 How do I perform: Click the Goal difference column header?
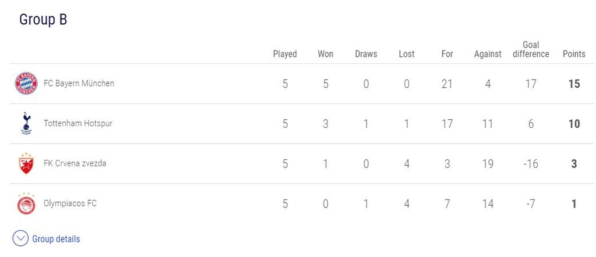(531, 49)
